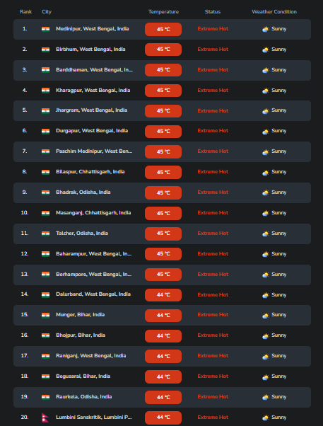Click the Nepal flag icon beside Lumbini Sanskritik
The image size is (323, 426).
[45, 418]
